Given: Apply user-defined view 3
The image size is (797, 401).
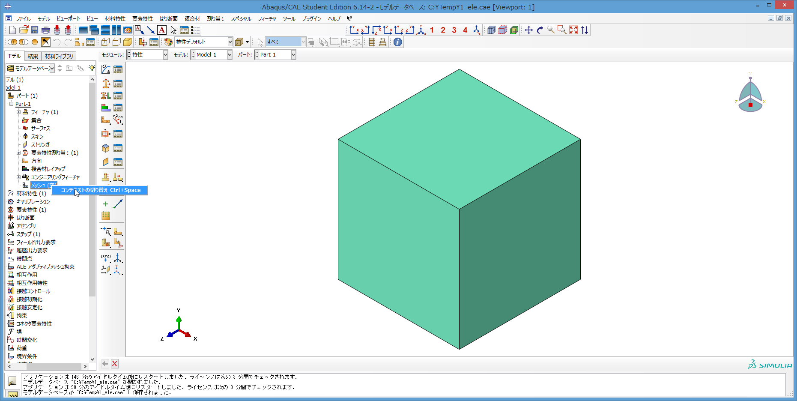Looking at the screenshot, I should pos(454,30).
